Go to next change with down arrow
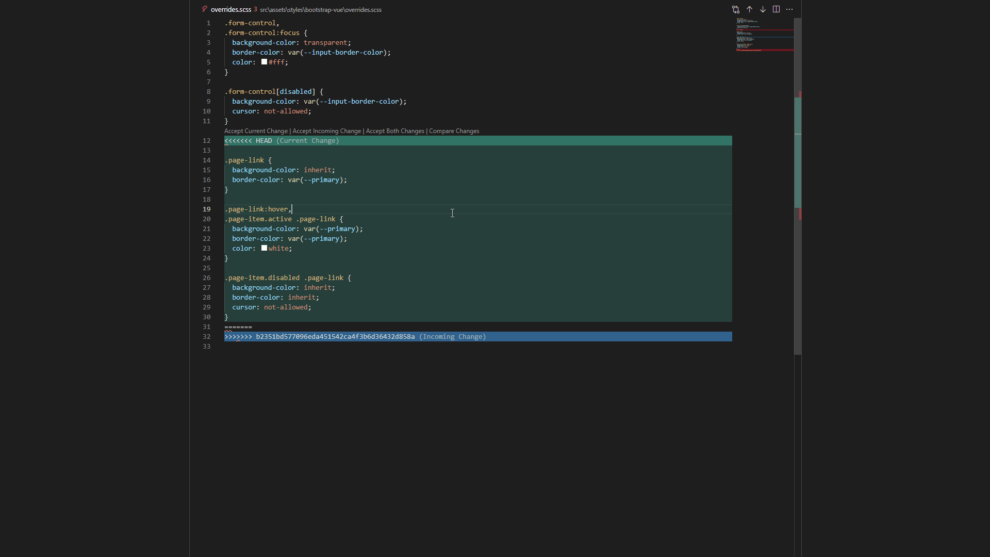 (x=763, y=9)
